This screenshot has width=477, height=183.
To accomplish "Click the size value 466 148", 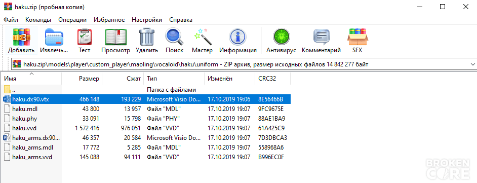I will pos(89,99).
